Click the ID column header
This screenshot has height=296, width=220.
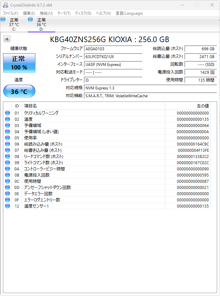click(17, 106)
